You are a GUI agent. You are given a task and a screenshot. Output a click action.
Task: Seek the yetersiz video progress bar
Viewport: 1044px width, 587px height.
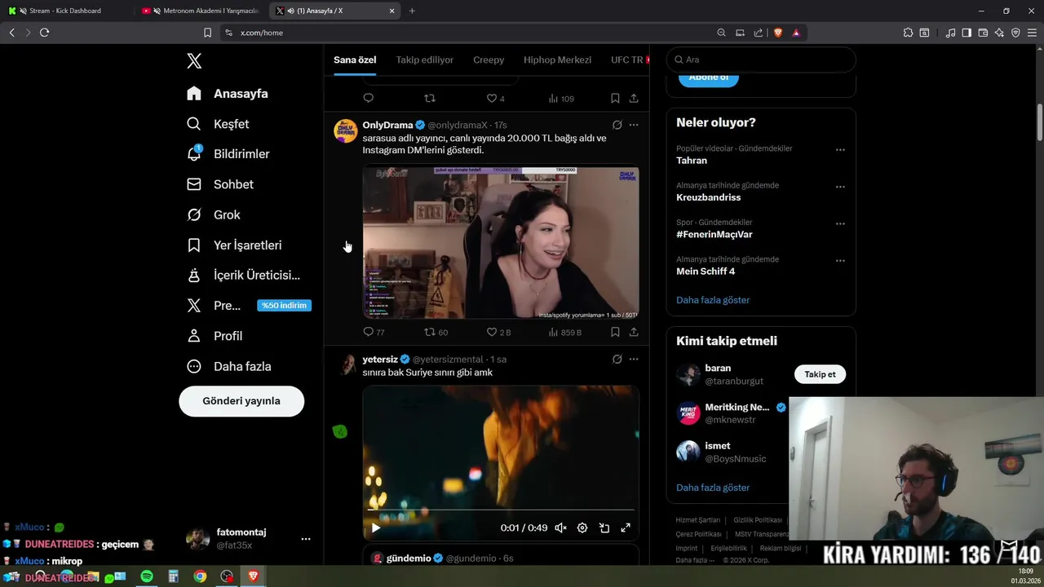pyautogui.click(x=501, y=510)
